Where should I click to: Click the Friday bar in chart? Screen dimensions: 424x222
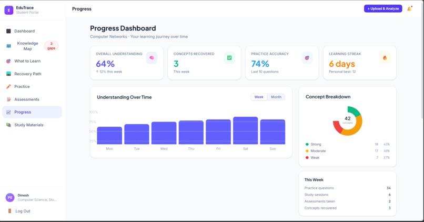[218, 132]
